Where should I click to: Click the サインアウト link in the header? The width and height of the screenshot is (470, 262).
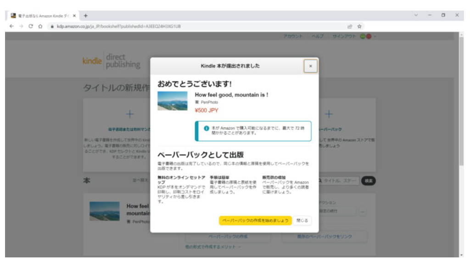tap(344, 36)
